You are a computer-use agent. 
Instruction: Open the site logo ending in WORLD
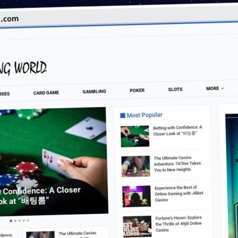click(x=23, y=69)
